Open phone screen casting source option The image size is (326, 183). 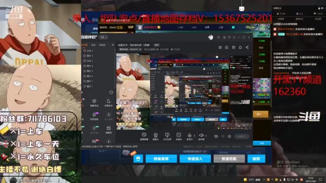click(x=167, y=137)
